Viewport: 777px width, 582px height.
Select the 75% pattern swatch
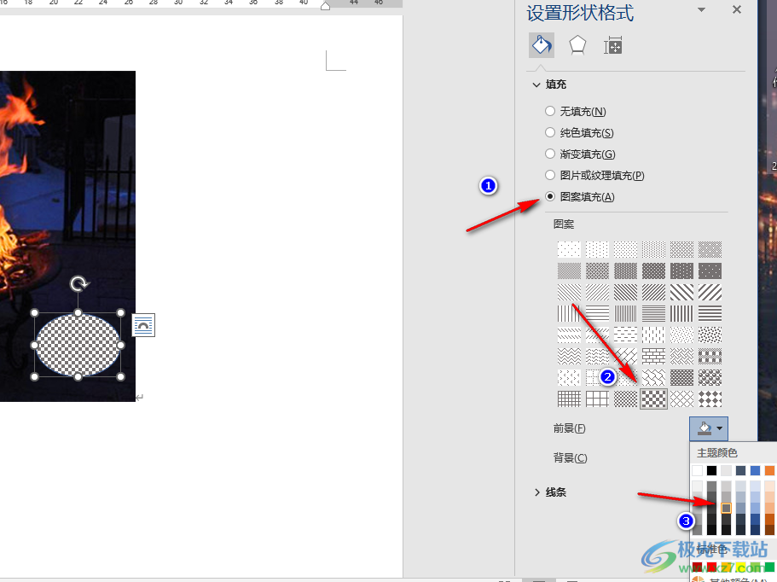[653, 271]
